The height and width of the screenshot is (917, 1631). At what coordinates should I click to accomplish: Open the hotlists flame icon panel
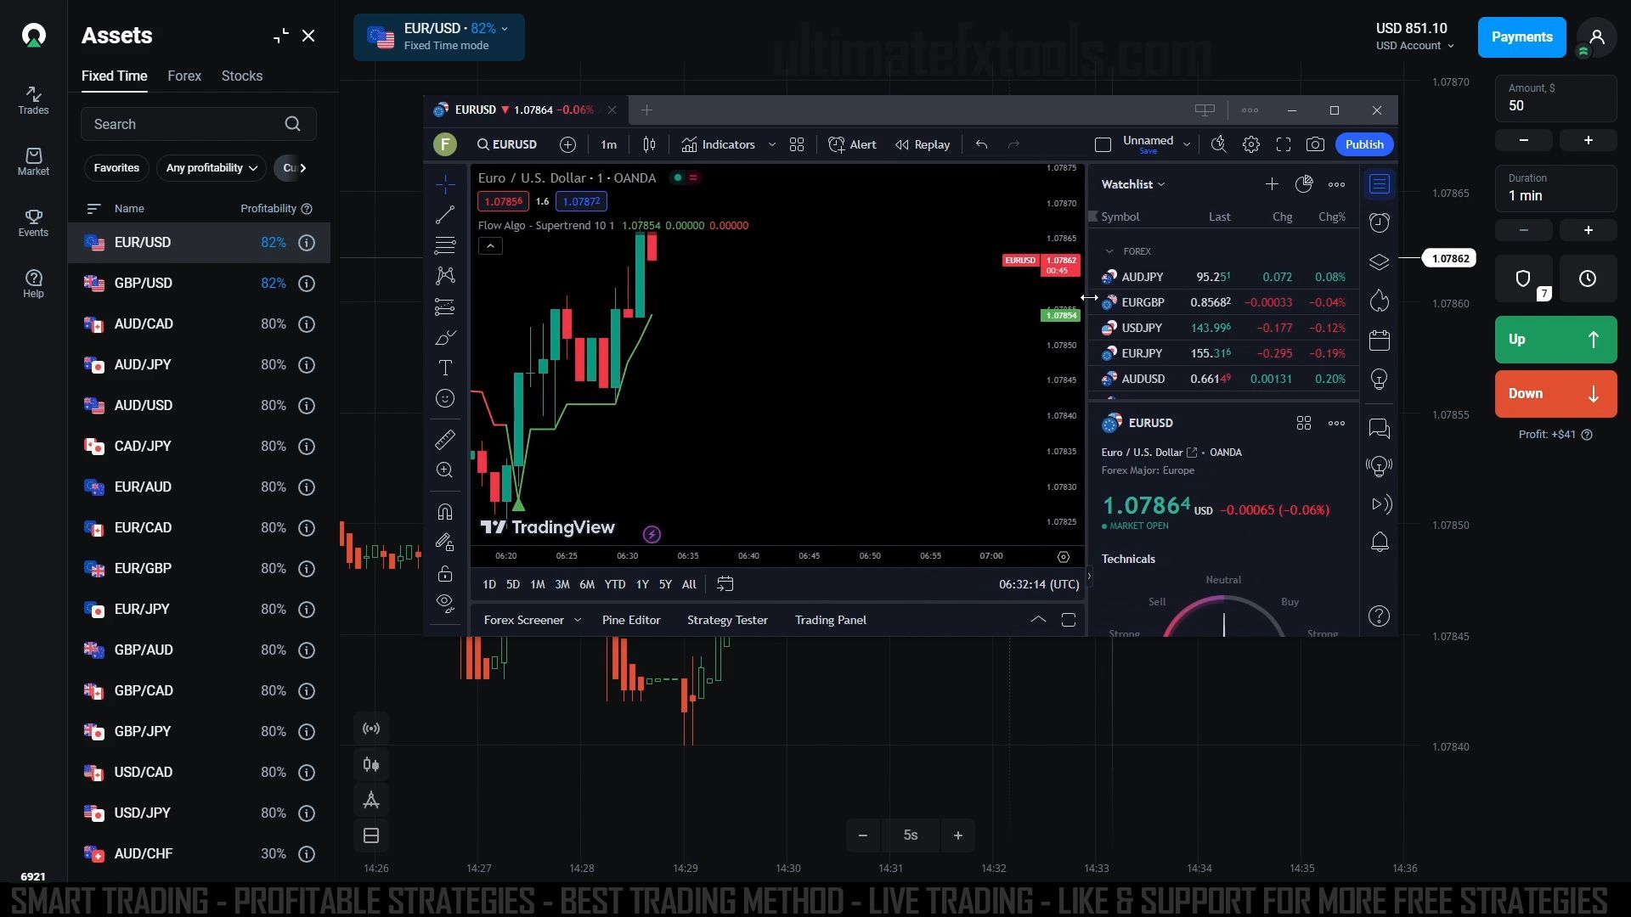[1380, 300]
